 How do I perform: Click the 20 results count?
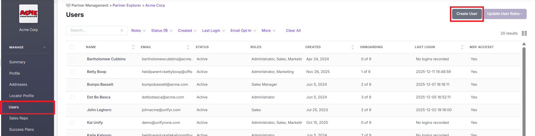509,33
